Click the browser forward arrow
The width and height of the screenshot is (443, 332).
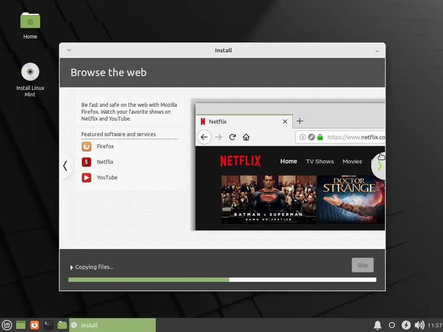(x=218, y=137)
